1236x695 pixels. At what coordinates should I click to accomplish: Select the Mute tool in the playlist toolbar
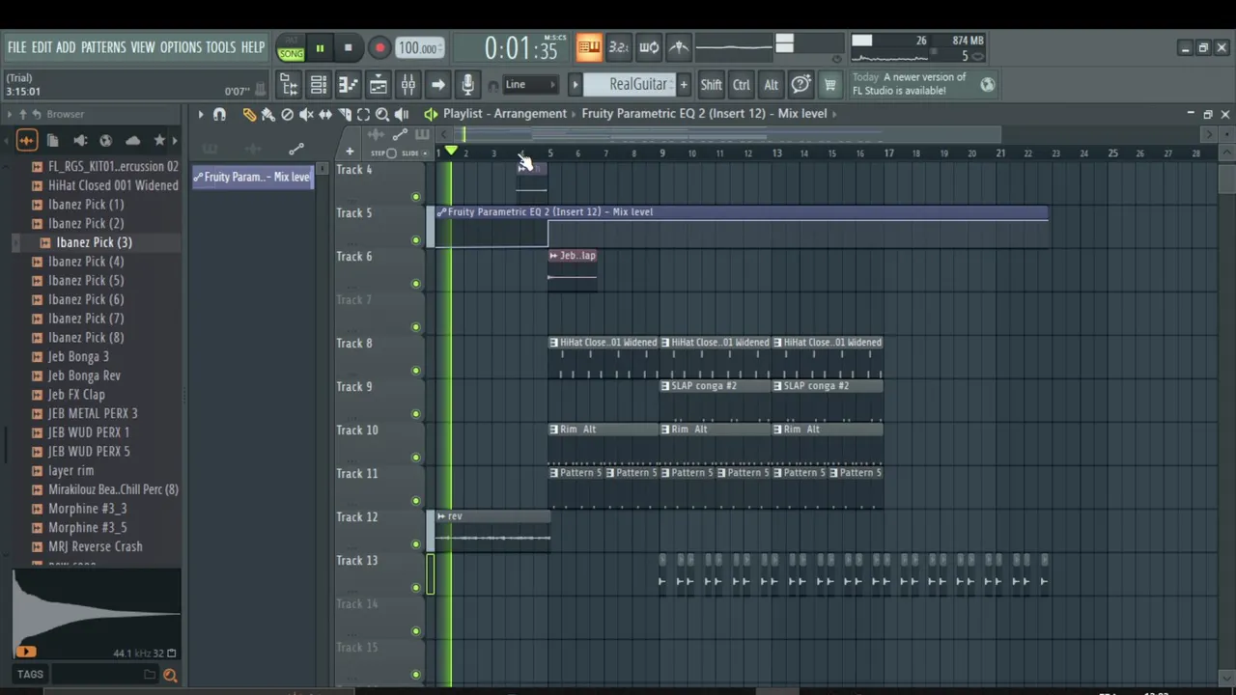point(306,114)
